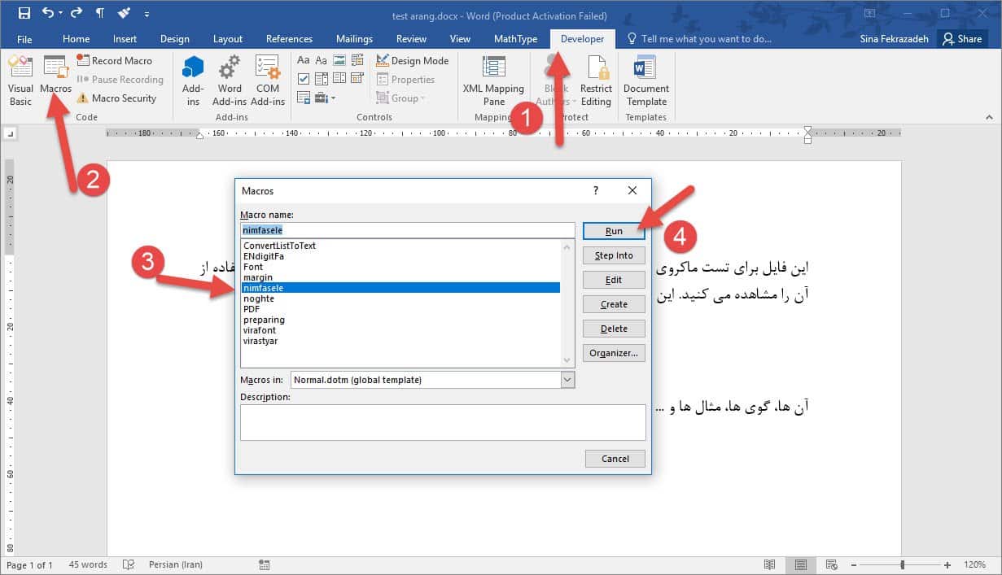Screen dimensions: 1002x575
Task: Switch to Read Mode view in status bar
Action: click(x=769, y=564)
